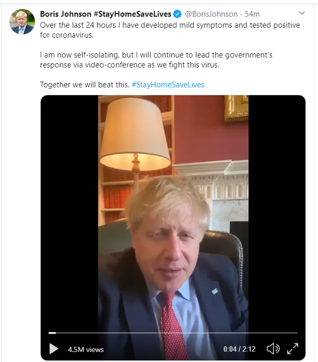Click the 4.5M views counter
Image resolution: width=318 pixels, height=362 pixels.
86,349
